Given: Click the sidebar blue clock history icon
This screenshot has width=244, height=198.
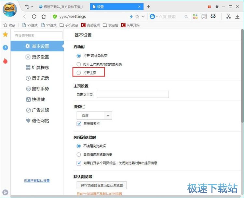Looking at the screenshot, I should (5, 47).
